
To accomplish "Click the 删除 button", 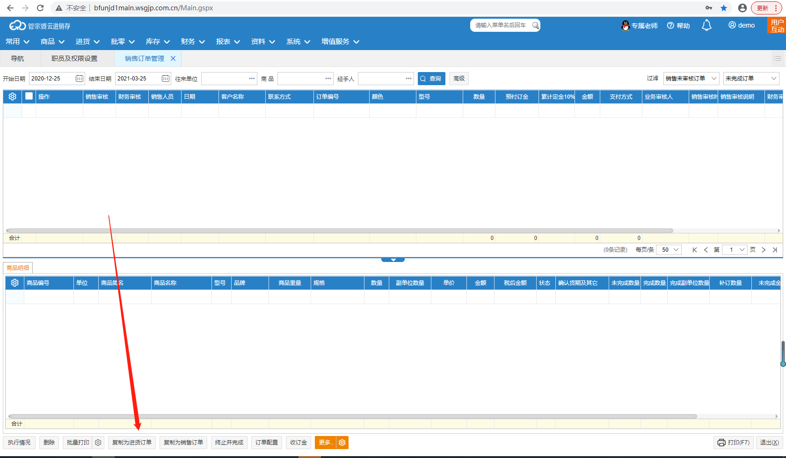I will (49, 443).
